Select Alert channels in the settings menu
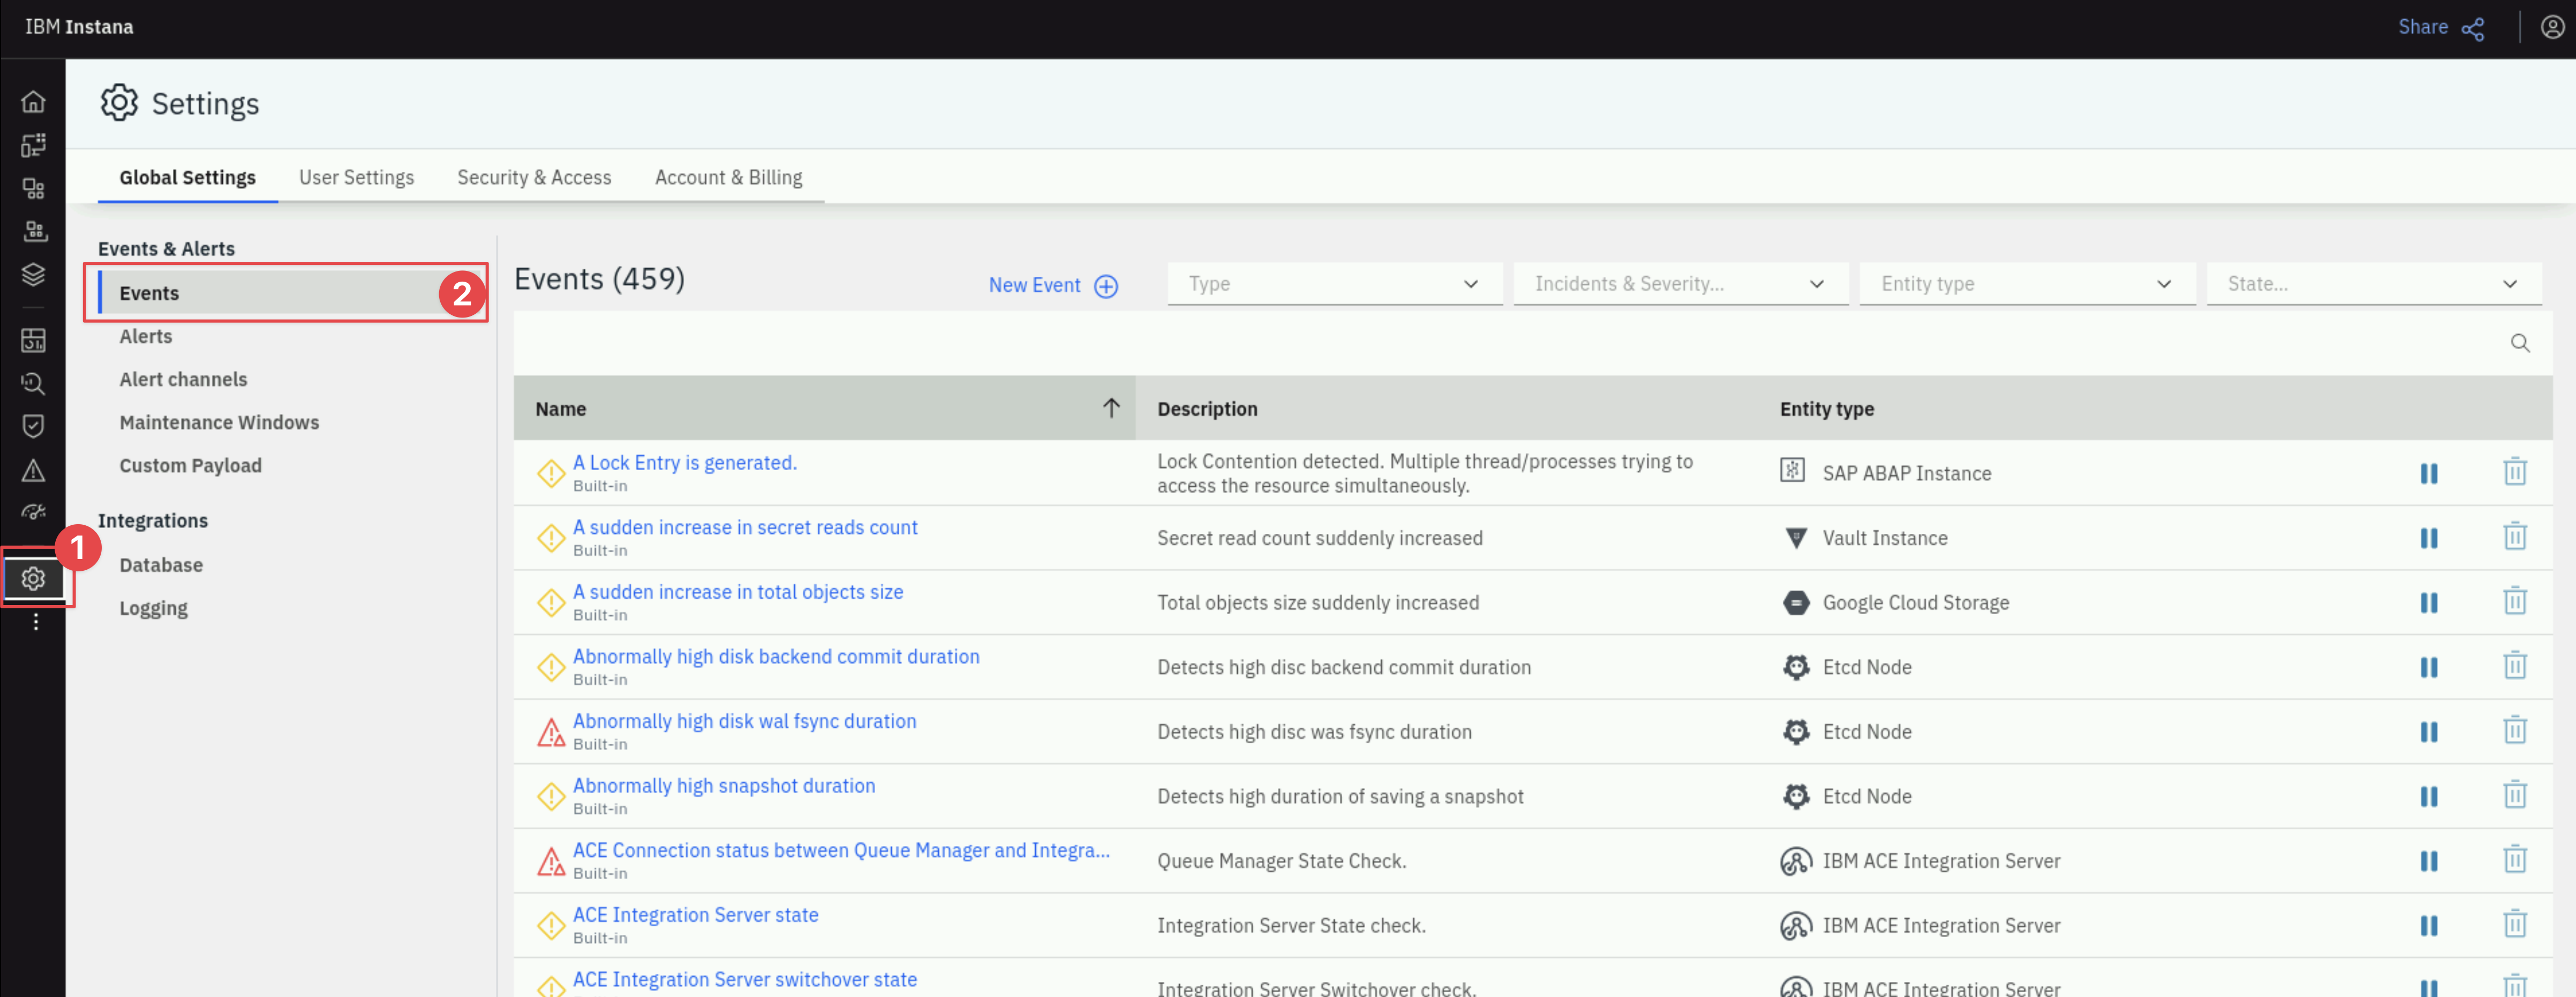This screenshot has width=2576, height=997. click(x=183, y=379)
